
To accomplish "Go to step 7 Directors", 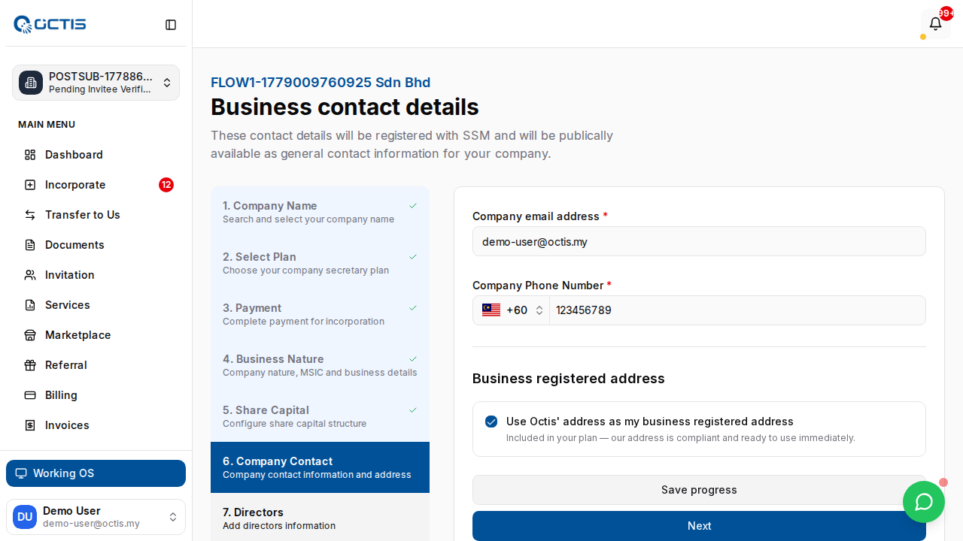I will (320, 518).
